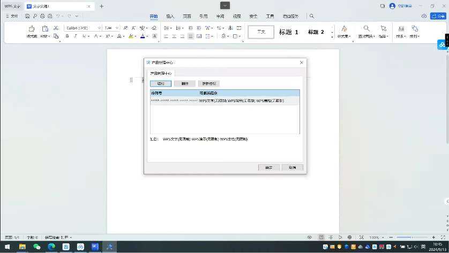Expand the styles gallery more arrow
This screenshot has height=253, width=449.
click(332, 37)
